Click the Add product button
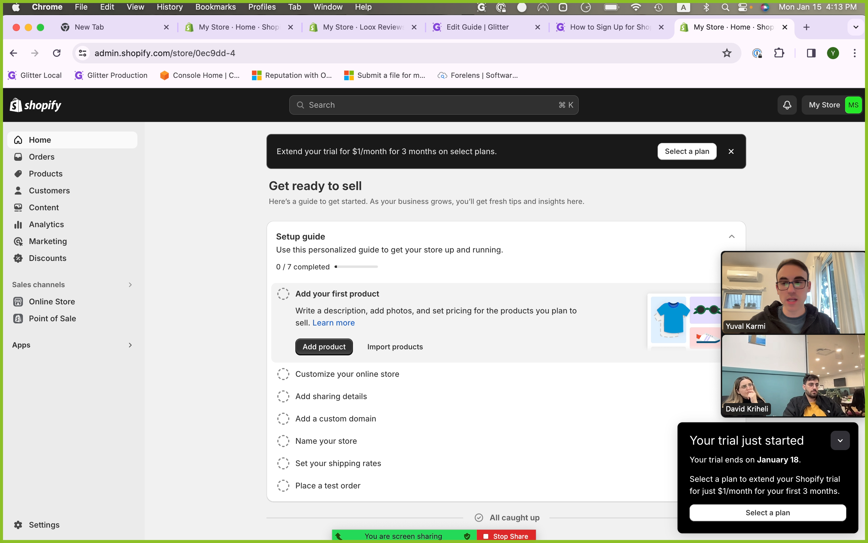This screenshot has width=868, height=543. click(x=324, y=347)
